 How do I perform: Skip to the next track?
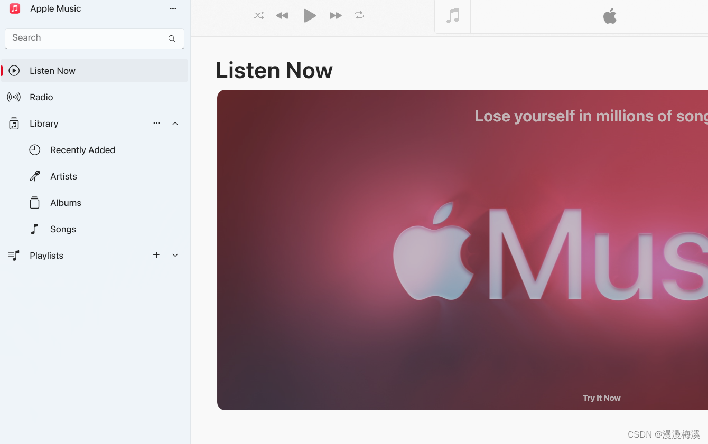pyautogui.click(x=336, y=16)
